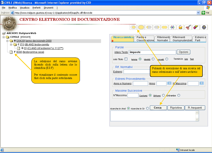Open the File menu
212x153 pixels.
[4, 8]
